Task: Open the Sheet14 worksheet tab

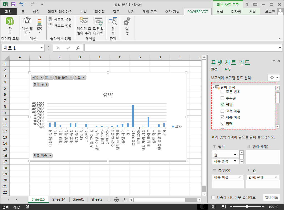Action: 59,199
